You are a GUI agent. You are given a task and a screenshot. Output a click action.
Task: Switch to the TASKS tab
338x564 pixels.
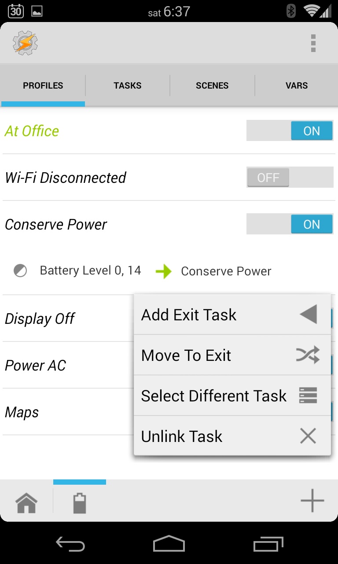click(x=128, y=85)
